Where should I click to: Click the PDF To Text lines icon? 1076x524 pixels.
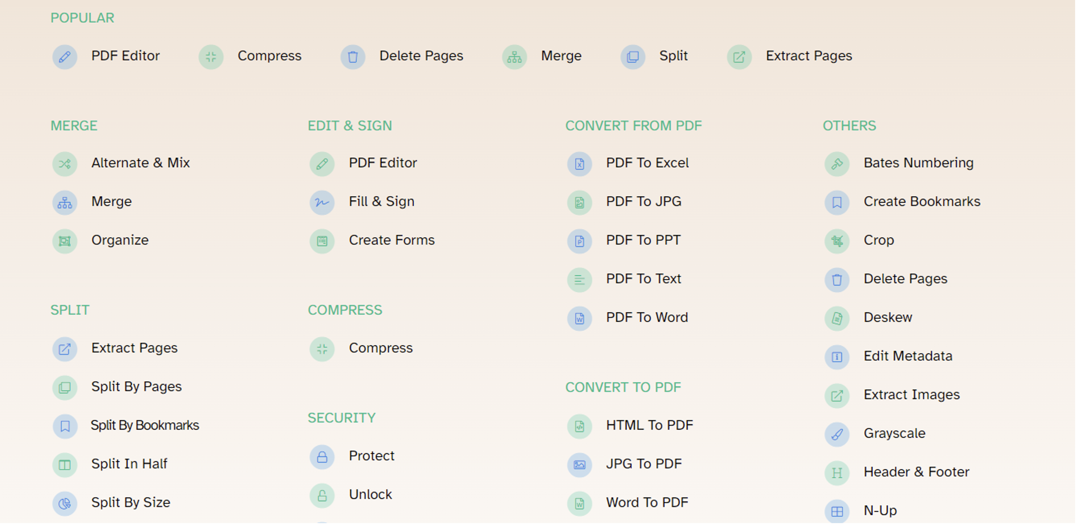579,280
